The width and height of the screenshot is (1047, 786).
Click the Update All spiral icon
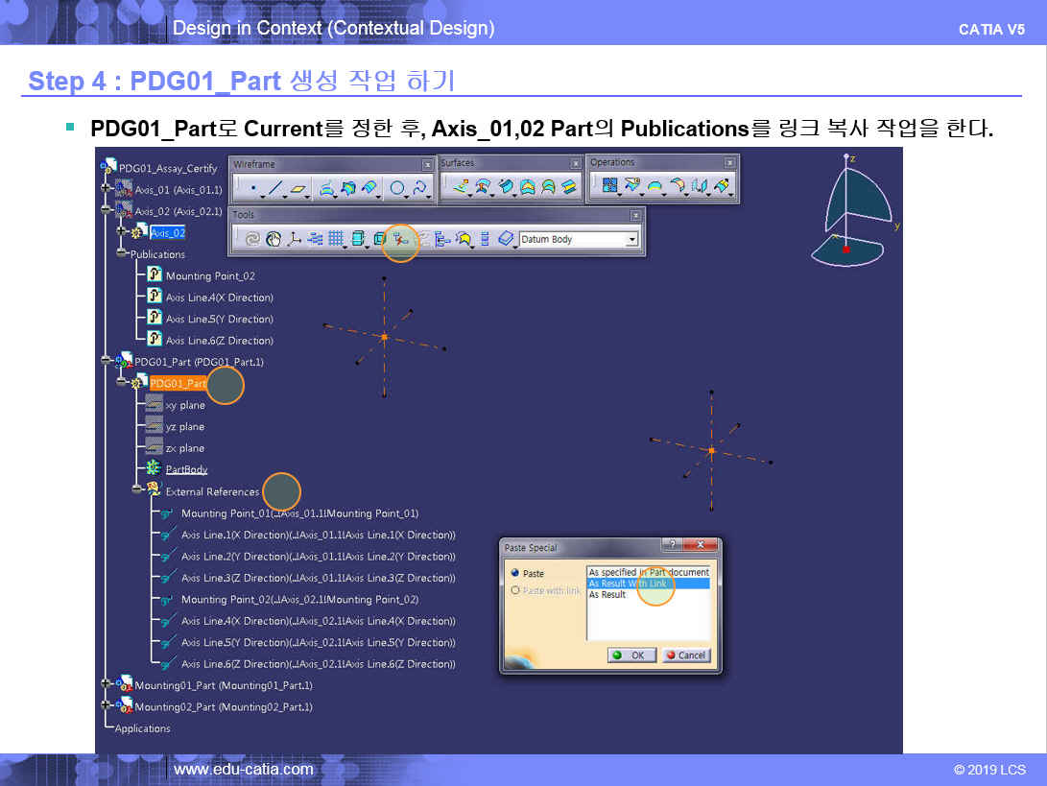pyautogui.click(x=252, y=240)
